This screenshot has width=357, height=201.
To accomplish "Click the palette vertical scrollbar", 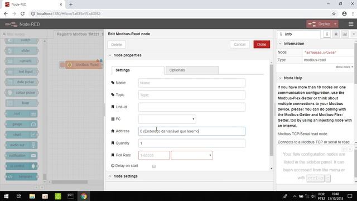I will tap(45, 177).
